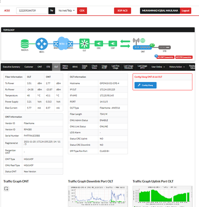Screen dimensions: 199x207
Task: Click the green OLT icon in topology
Action: click(x=84, y=43)
